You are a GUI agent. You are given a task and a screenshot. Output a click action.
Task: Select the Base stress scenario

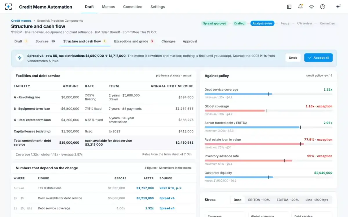click(238, 200)
